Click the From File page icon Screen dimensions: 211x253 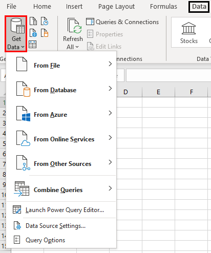[22, 64]
